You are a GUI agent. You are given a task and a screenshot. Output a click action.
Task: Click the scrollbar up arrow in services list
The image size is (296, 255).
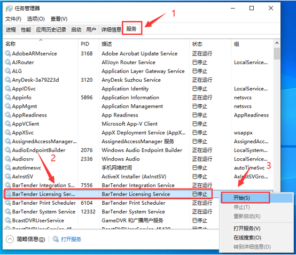(x=277, y=43)
